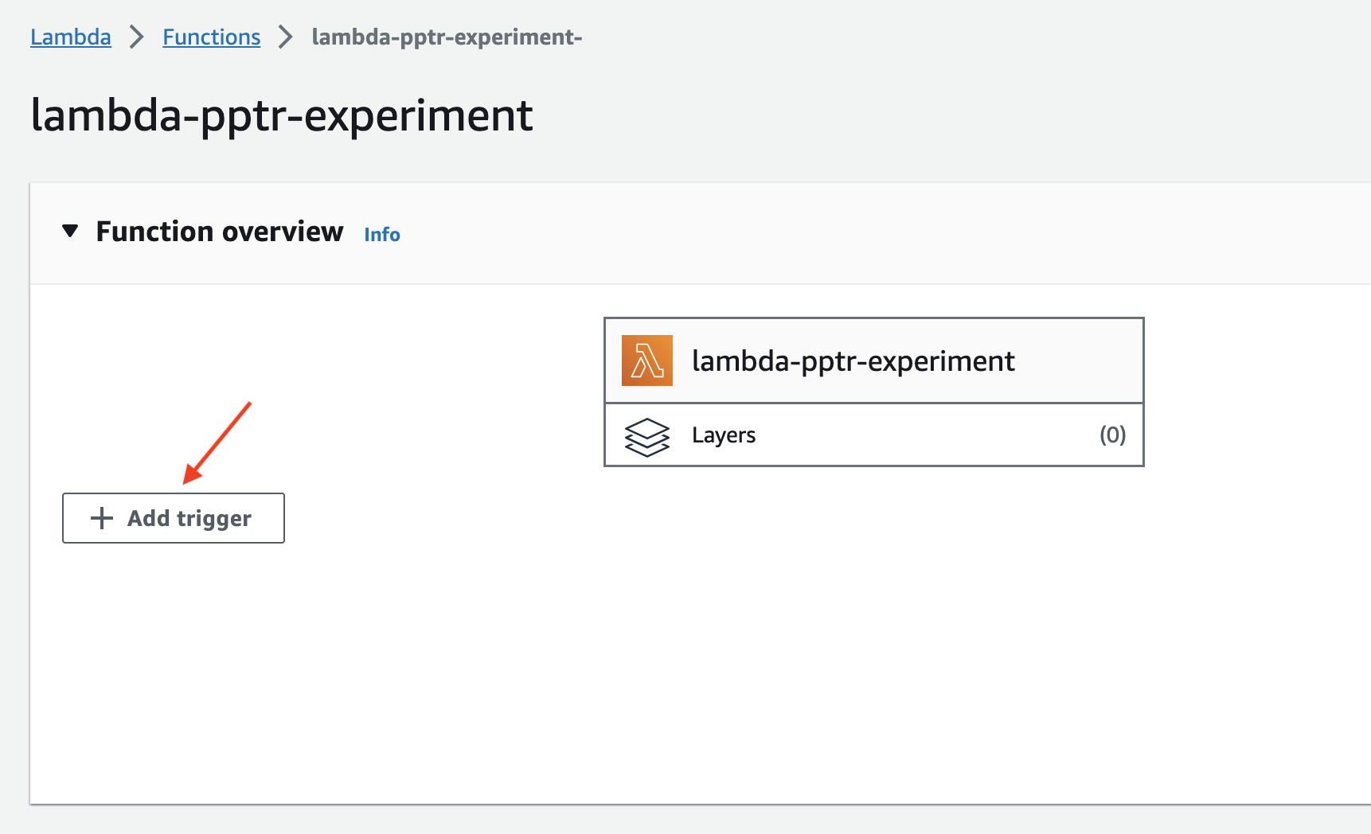Go to the Functions breadcrumb link

point(212,37)
